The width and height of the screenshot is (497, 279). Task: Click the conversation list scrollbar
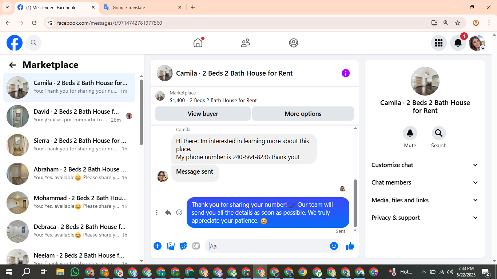[142, 112]
